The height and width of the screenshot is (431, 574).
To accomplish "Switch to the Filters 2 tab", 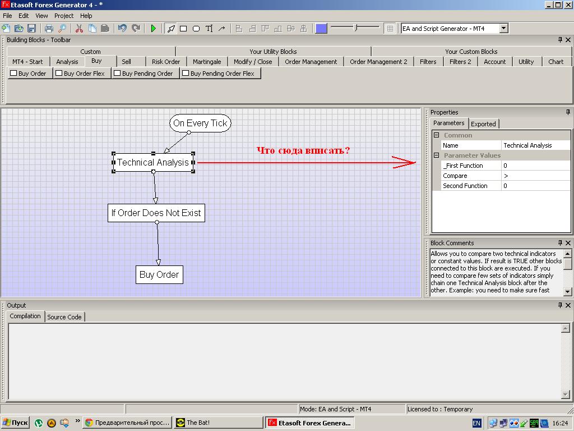I will pyautogui.click(x=460, y=62).
